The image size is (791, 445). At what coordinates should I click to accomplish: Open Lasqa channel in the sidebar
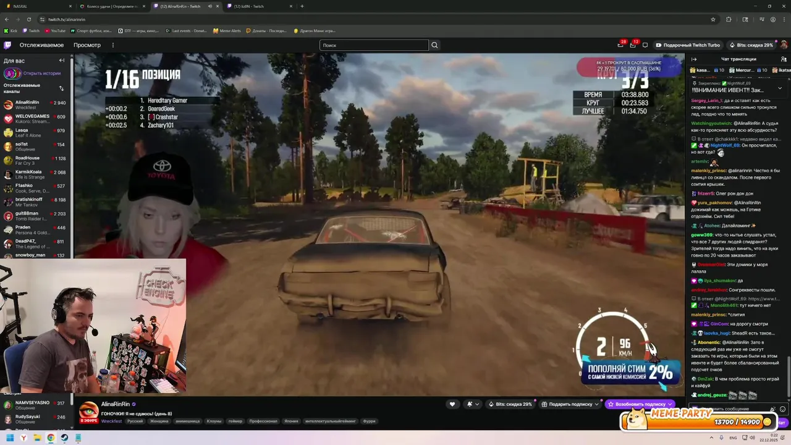coord(36,133)
